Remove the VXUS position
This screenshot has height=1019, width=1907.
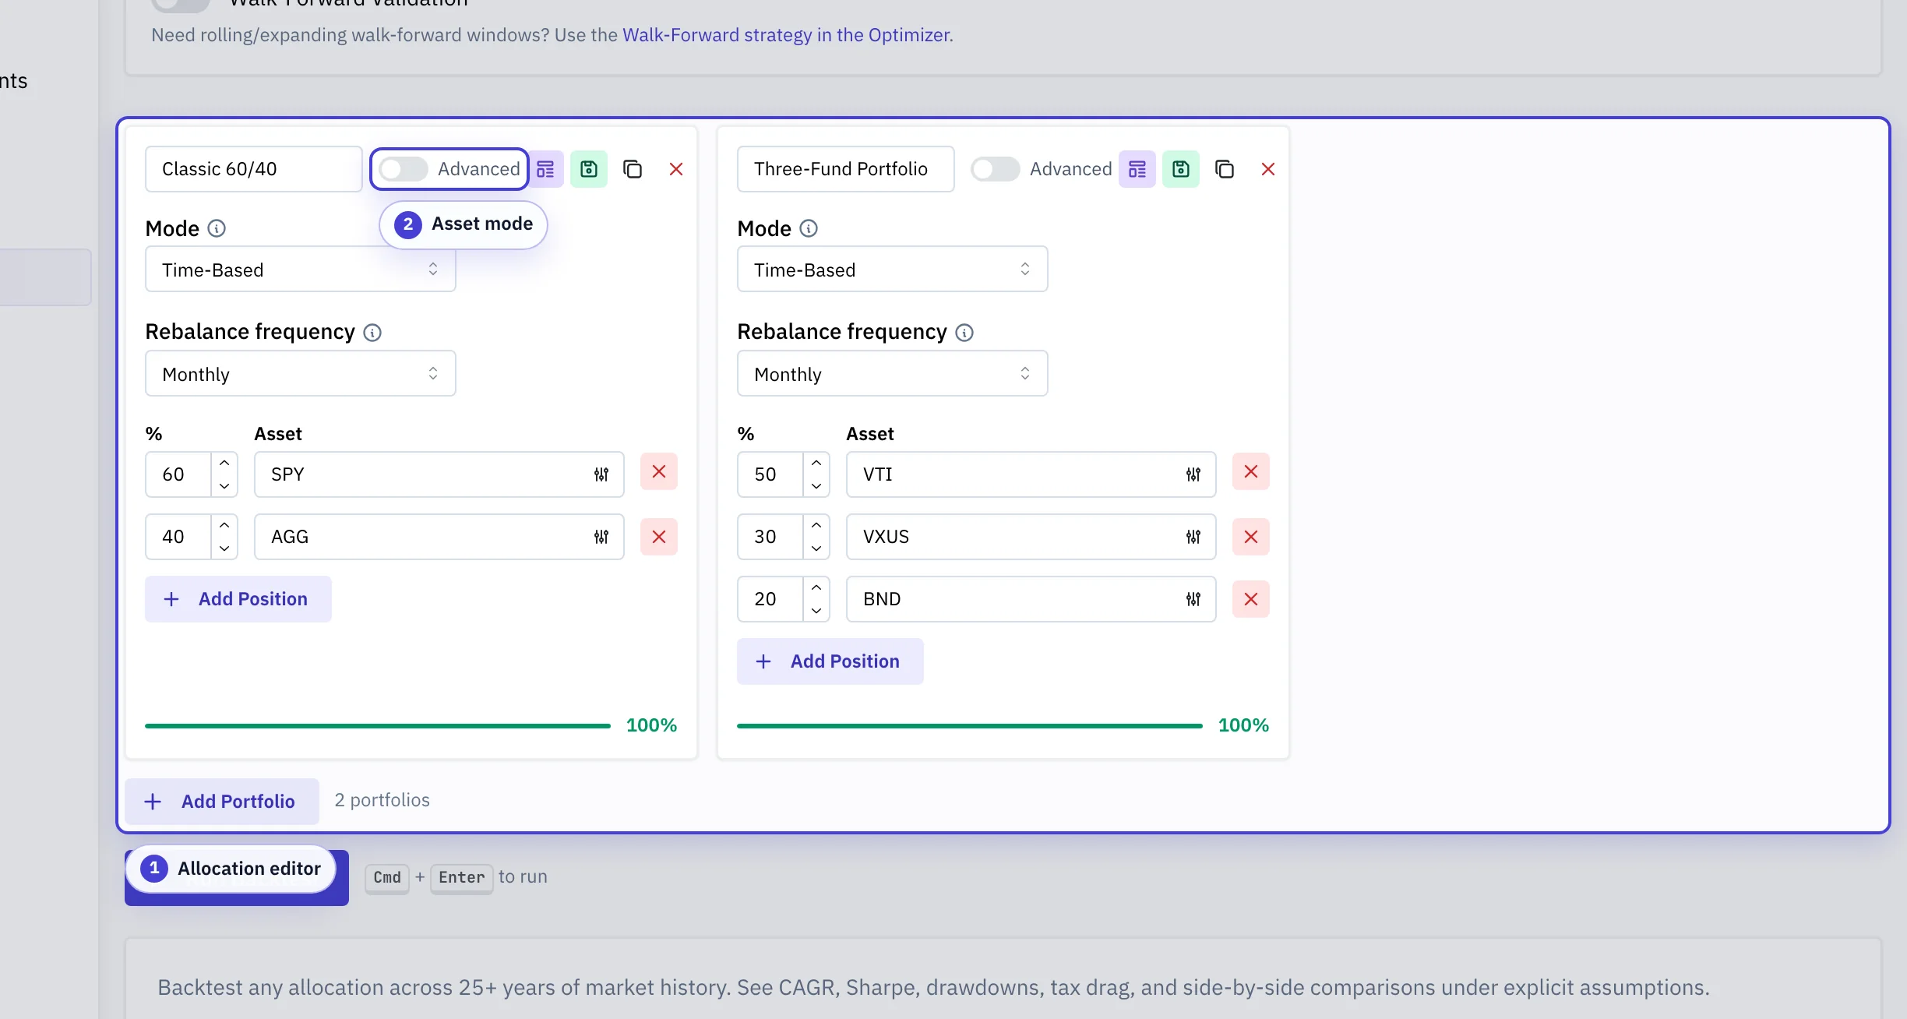pyautogui.click(x=1251, y=537)
